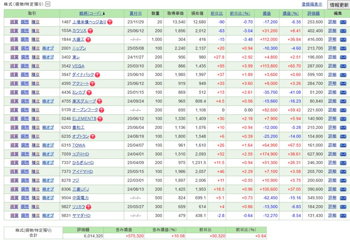Viewport: 350px width, 240px height.
Task: Click 積立 for the ミンカブ row
Action: pyautogui.click(x=36, y=92)
